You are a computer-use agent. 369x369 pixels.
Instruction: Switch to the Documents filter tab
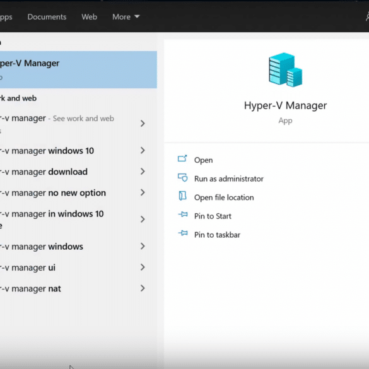(47, 17)
